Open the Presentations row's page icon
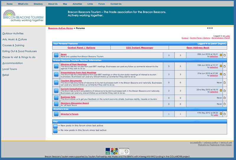Viewport: 236px width, 160px height. [x=224, y=74]
